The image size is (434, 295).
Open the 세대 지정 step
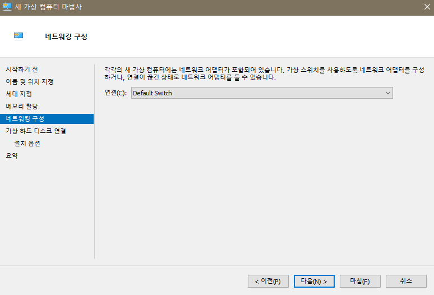pyautogui.click(x=19, y=94)
